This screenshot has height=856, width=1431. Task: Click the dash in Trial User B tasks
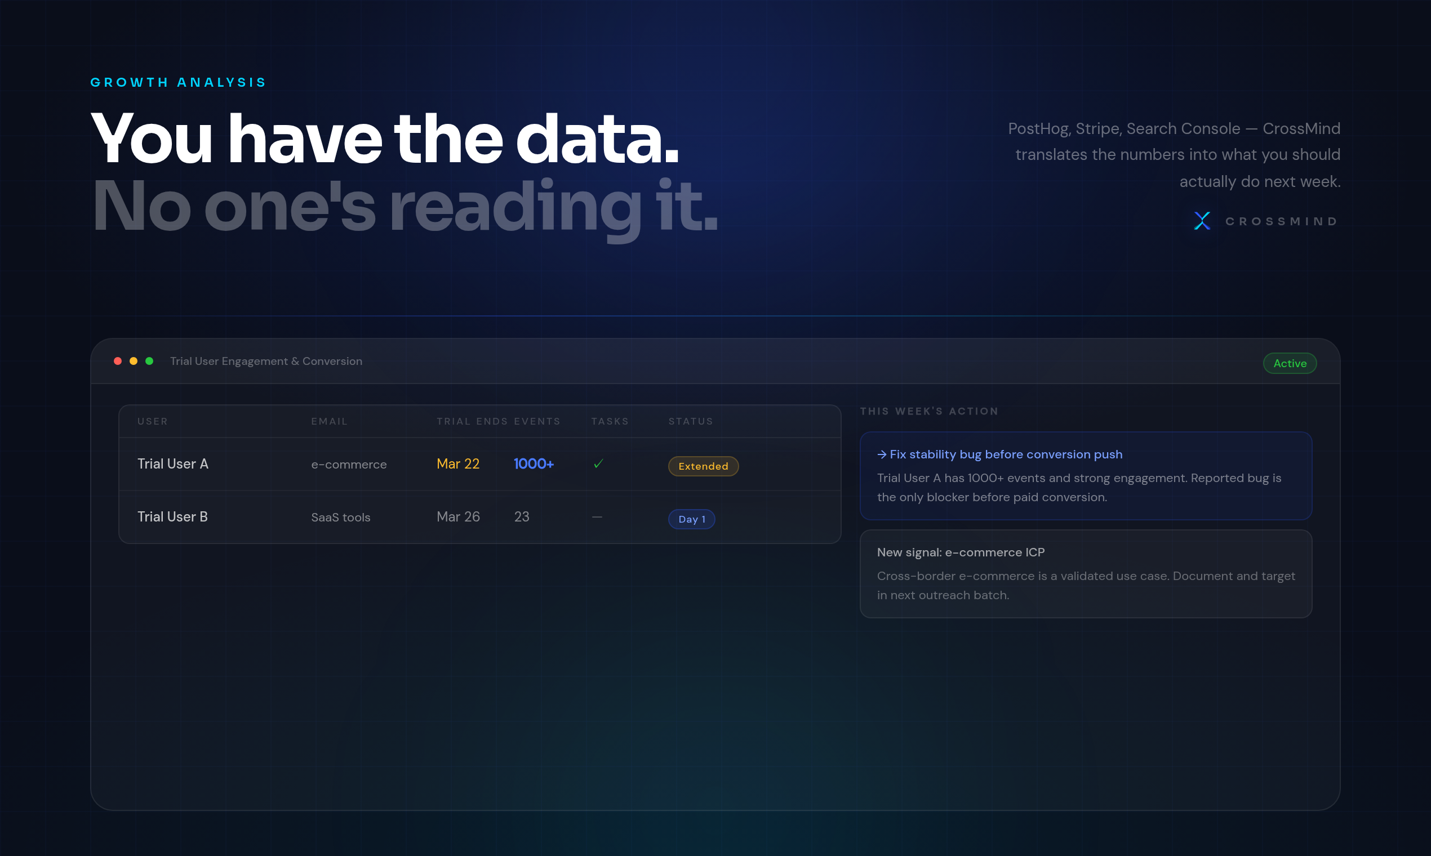click(x=597, y=517)
